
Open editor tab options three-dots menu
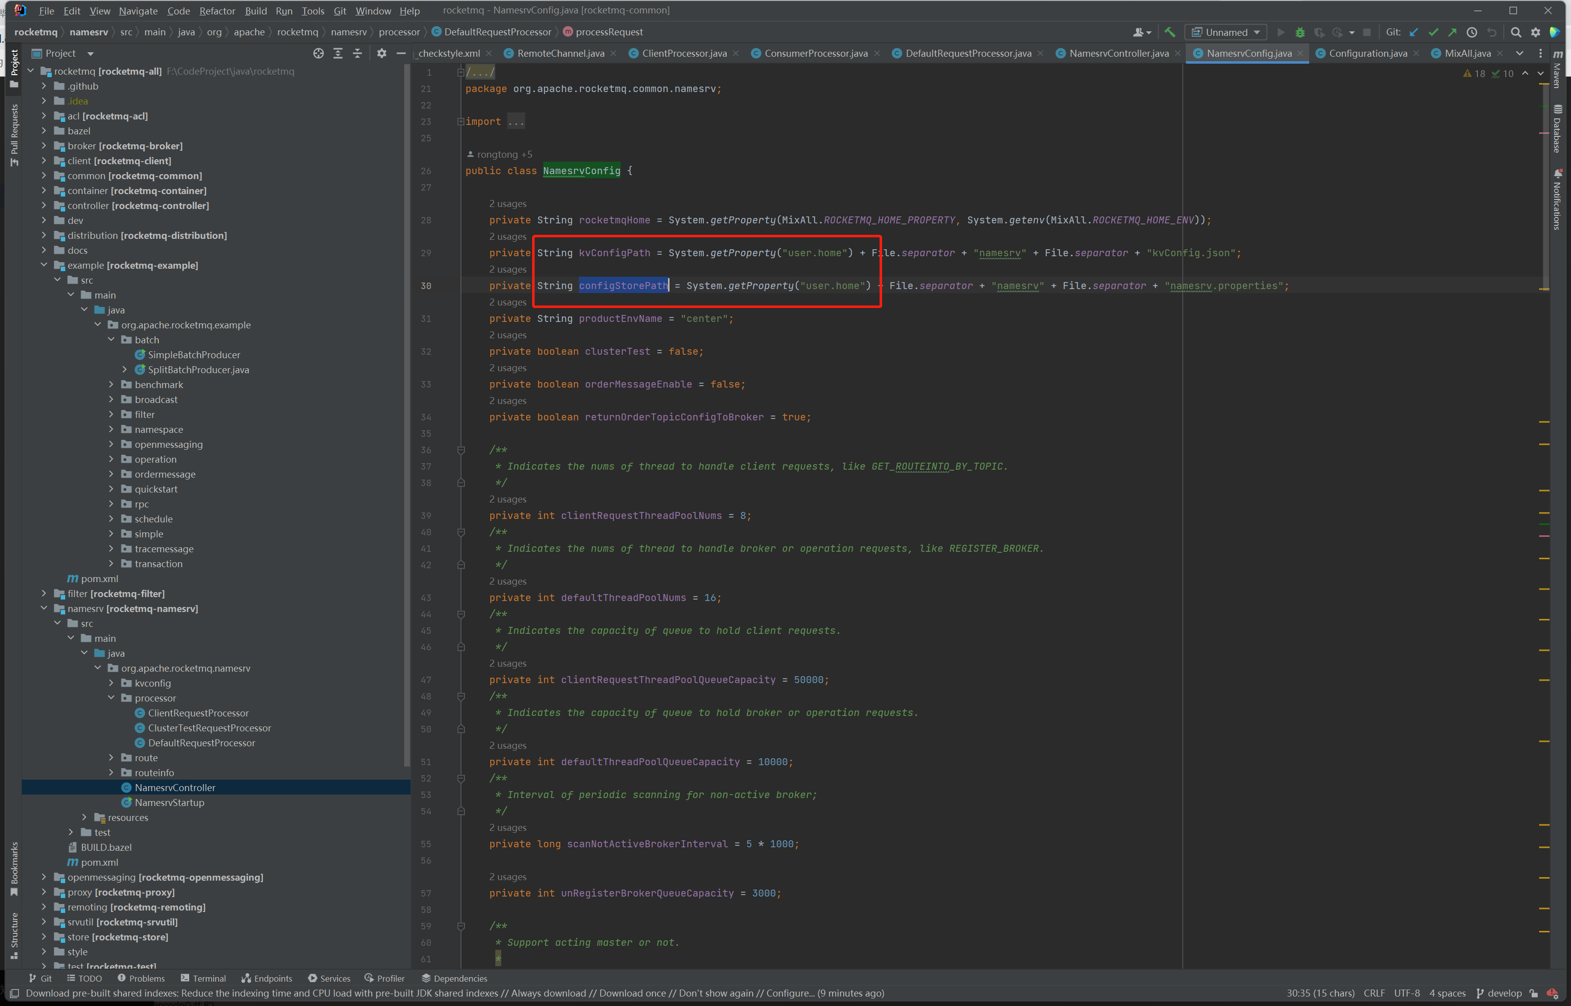click(x=1540, y=54)
